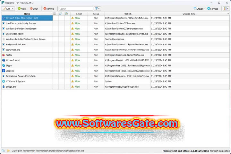Click Allow text in Microsoft Word row
The height and width of the screenshot is (154, 231).
pyautogui.click(x=77, y=60)
